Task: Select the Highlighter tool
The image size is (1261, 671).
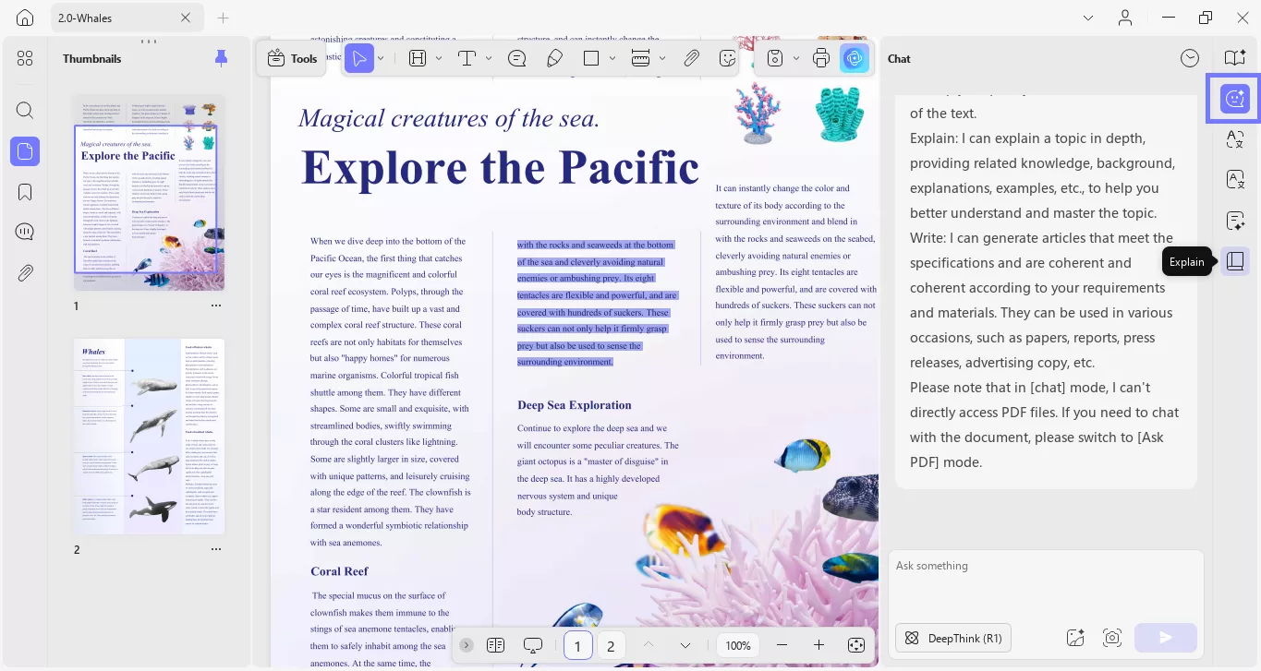Action: coord(554,58)
